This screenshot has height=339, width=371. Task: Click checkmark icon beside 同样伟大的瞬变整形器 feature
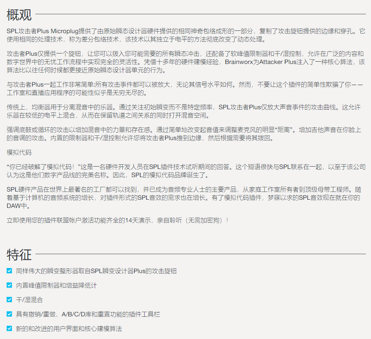point(9,271)
